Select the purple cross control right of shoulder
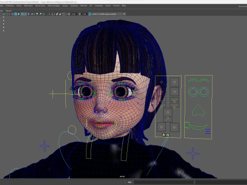This screenshot has width=247, height=185. click(x=193, y=153)
